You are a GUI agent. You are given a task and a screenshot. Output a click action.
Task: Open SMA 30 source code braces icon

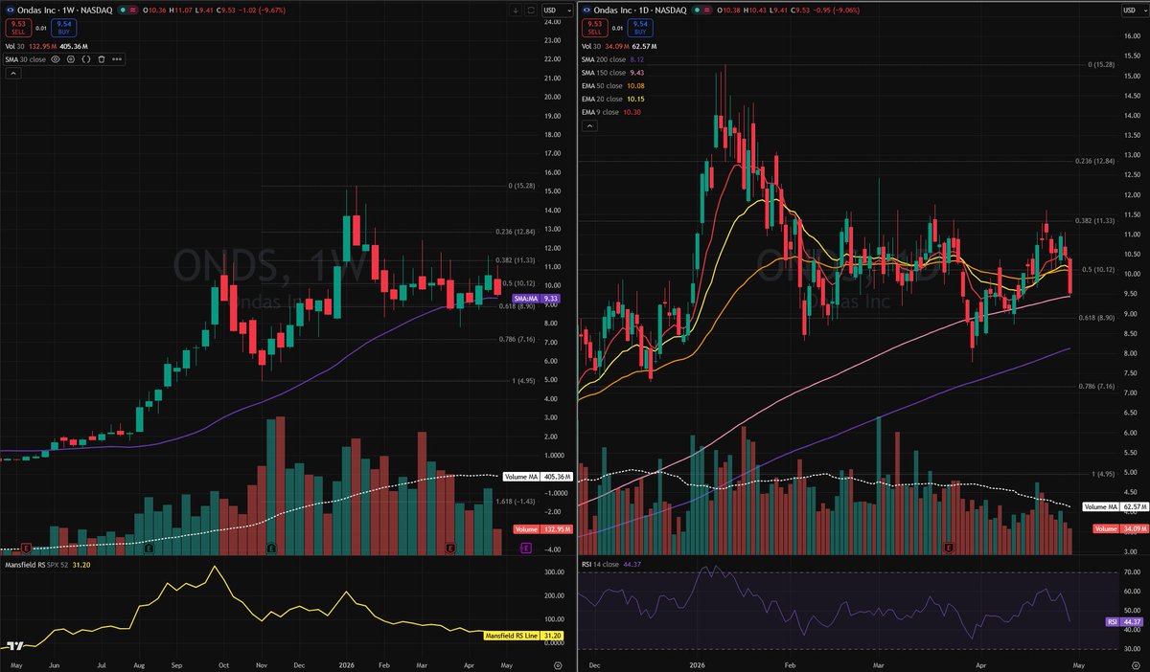[x=86, y=59]
